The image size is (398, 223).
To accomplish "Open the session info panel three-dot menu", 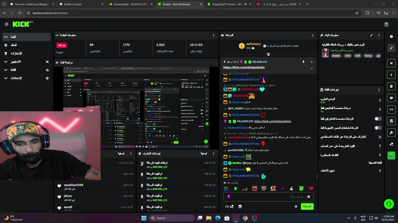I will (x=213, y=35).
